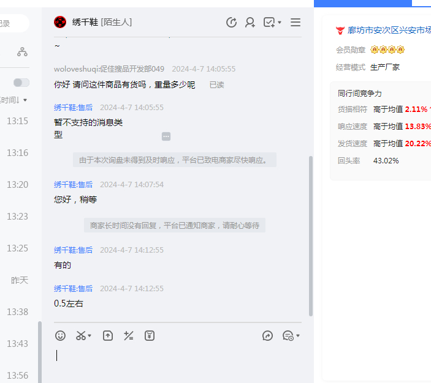431x383 pixels.
Task: Open hamburger menu in chat header
Action: pos(296,22)
